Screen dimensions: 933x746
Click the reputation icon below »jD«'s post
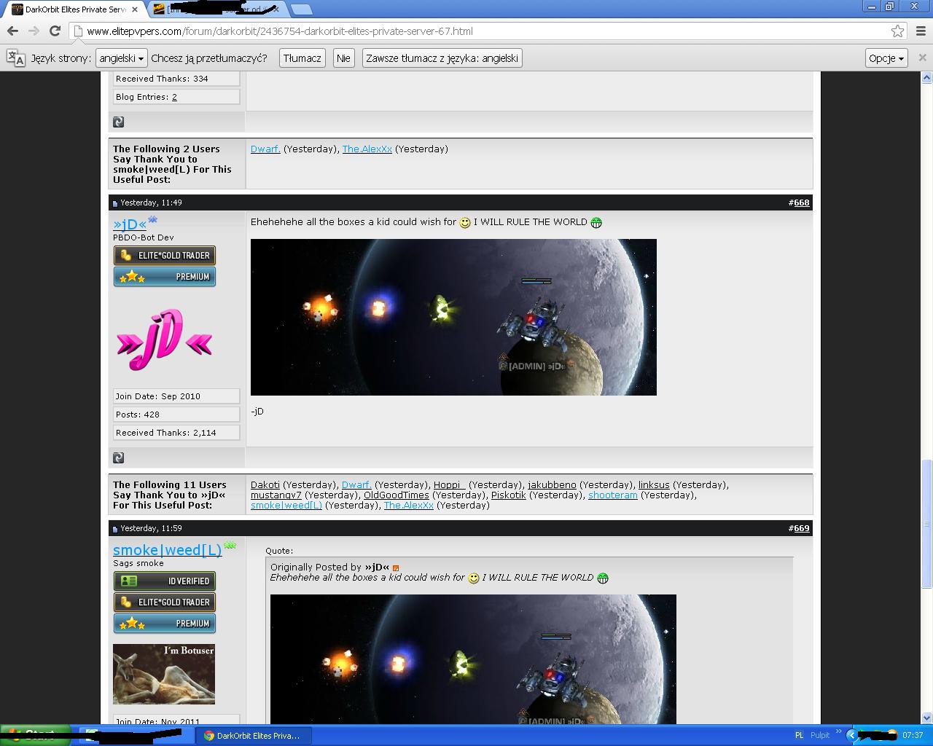[119, 458]
